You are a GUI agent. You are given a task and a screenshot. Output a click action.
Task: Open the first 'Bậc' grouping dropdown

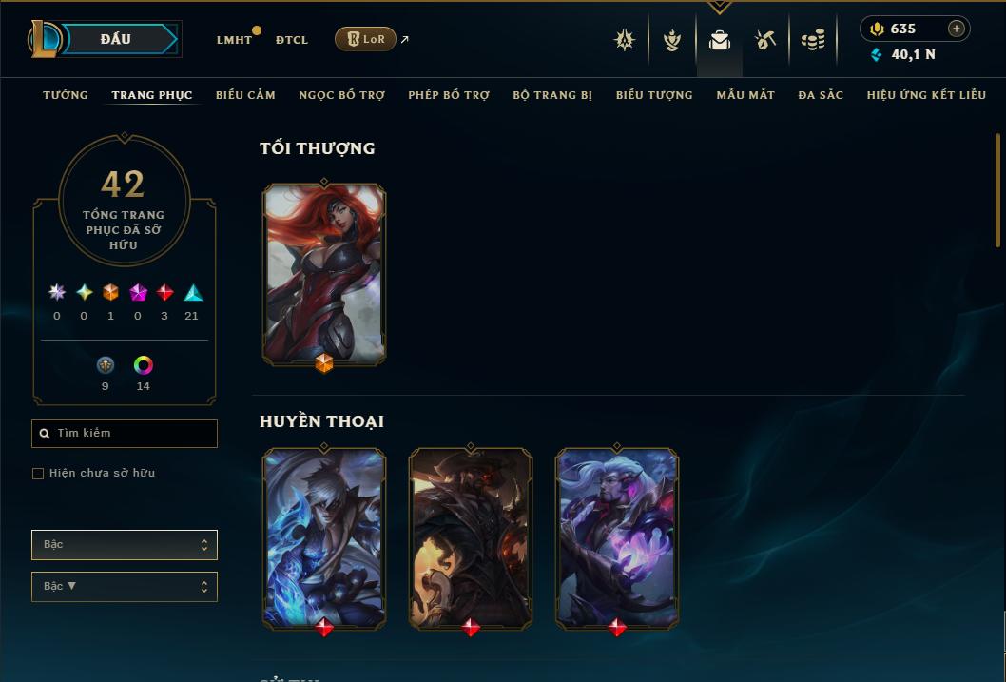(125, 545)
